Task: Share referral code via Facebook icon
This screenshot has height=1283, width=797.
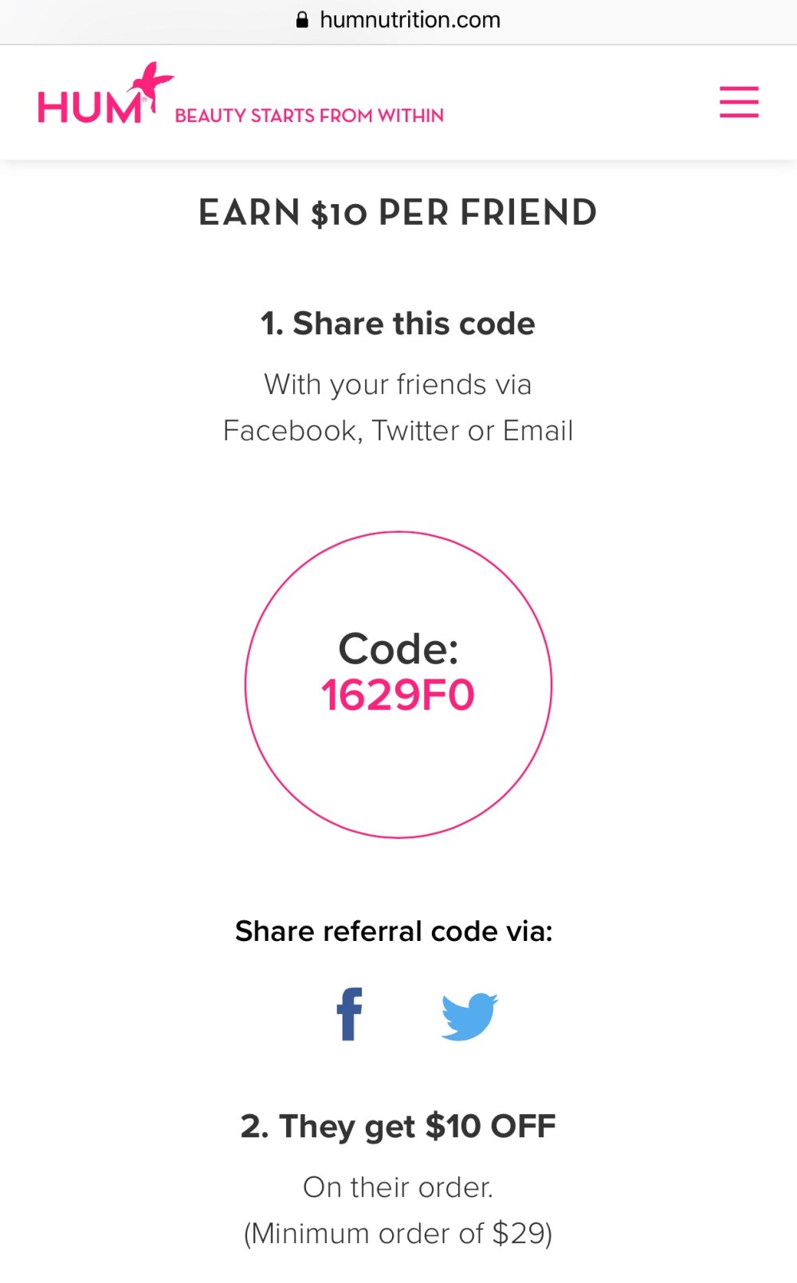Action: [x=349, y=1014]
